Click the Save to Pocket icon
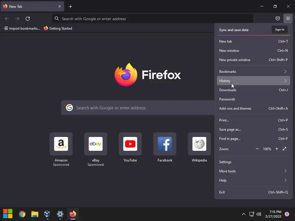The height and width of the screenshot is (221, 295). (277, 18)
